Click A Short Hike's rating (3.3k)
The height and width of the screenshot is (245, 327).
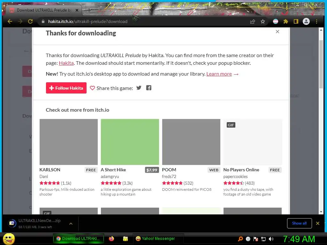point(117,183)
